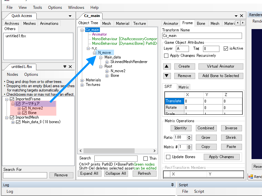
Task: Switch to the Meshes tab
Action: [29, 24]
